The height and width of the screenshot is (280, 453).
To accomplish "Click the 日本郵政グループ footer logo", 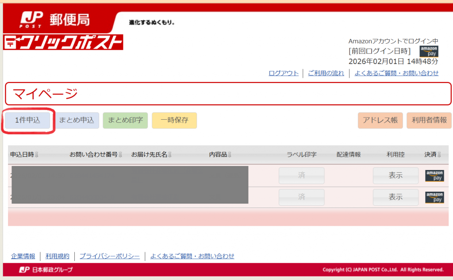I will [46, 269].
